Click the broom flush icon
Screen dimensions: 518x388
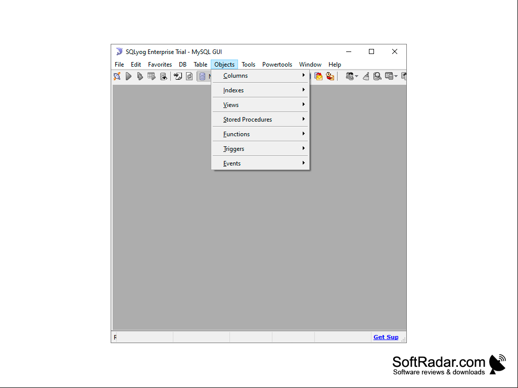point(366,76)
